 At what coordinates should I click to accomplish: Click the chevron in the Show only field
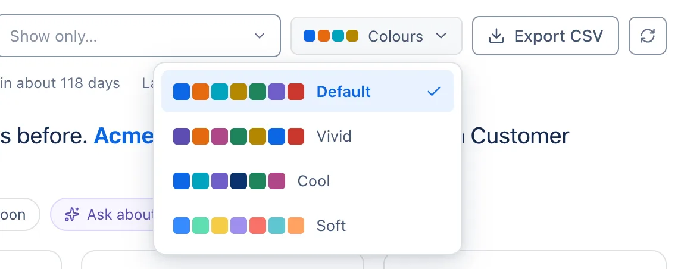pyautogui.click(x=260, y=36)
